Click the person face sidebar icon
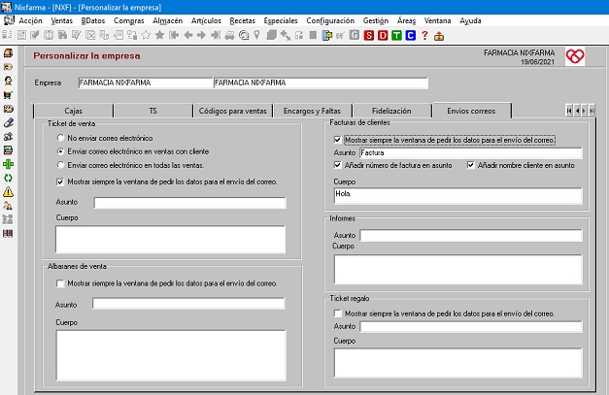 (x=8, y=81)
